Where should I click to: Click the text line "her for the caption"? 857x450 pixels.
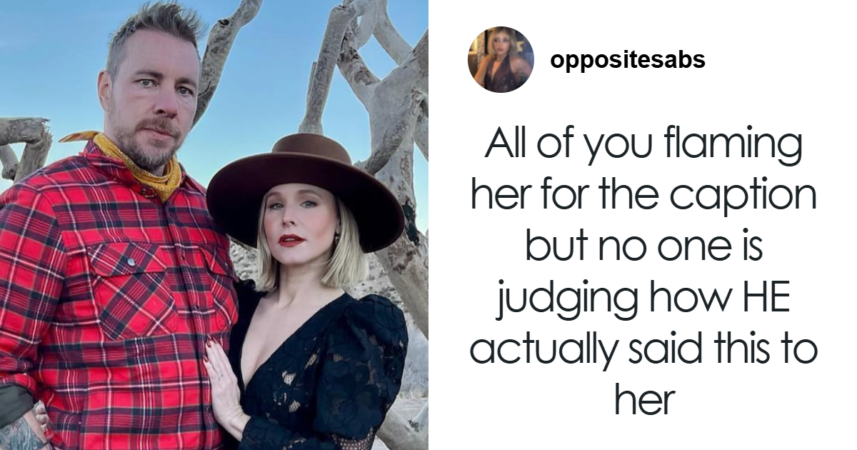click(643, 197)
